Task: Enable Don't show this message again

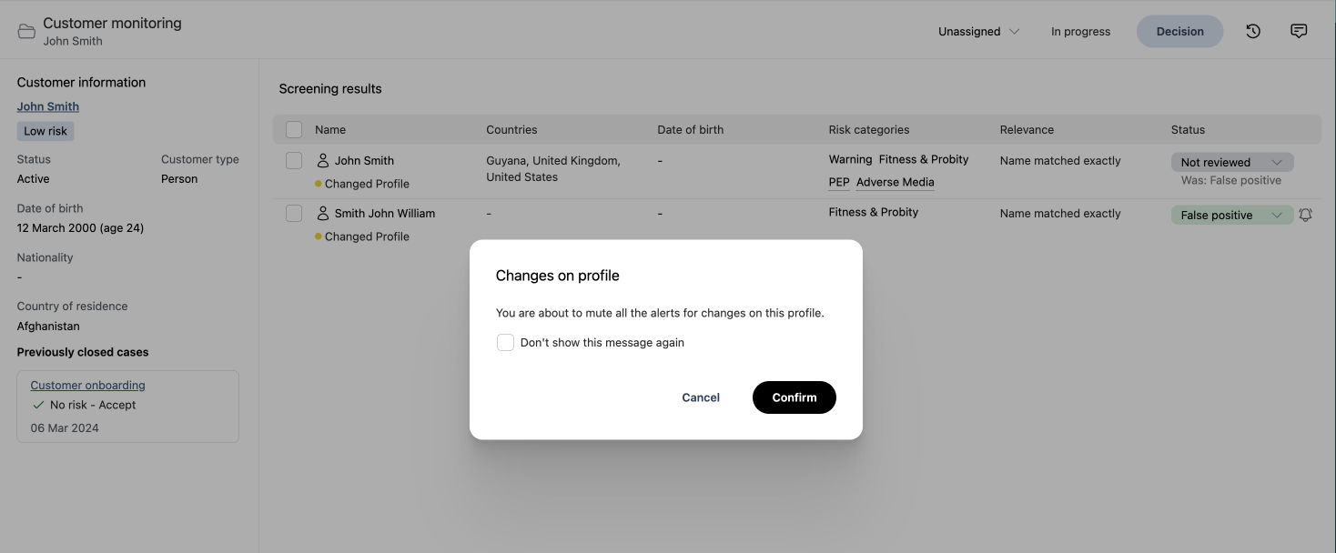Action: (506, 342)
